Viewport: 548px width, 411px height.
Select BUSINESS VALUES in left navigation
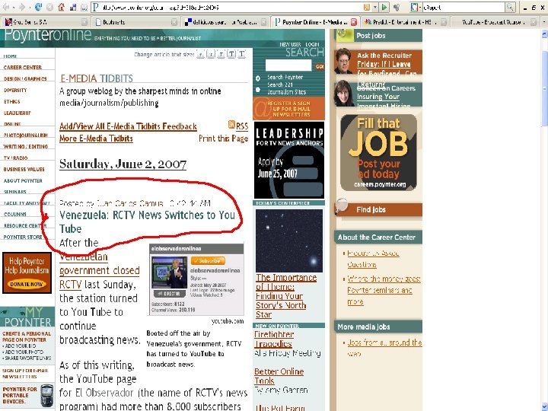pyautogui.click(x=24, y=170)
